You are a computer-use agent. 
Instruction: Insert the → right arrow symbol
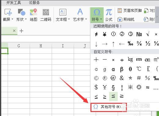(x=105, y=44)
